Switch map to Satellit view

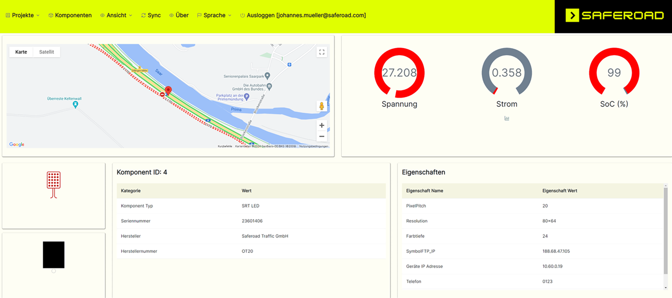pyautogui.click(x=47, y=52)
